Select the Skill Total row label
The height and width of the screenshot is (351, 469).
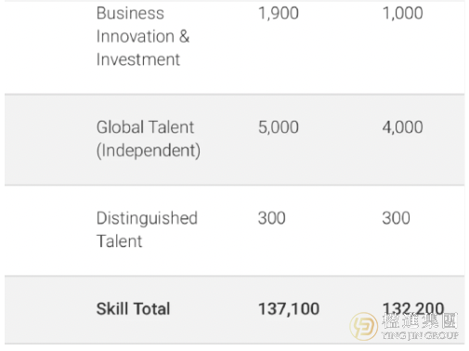click(133, 308)
